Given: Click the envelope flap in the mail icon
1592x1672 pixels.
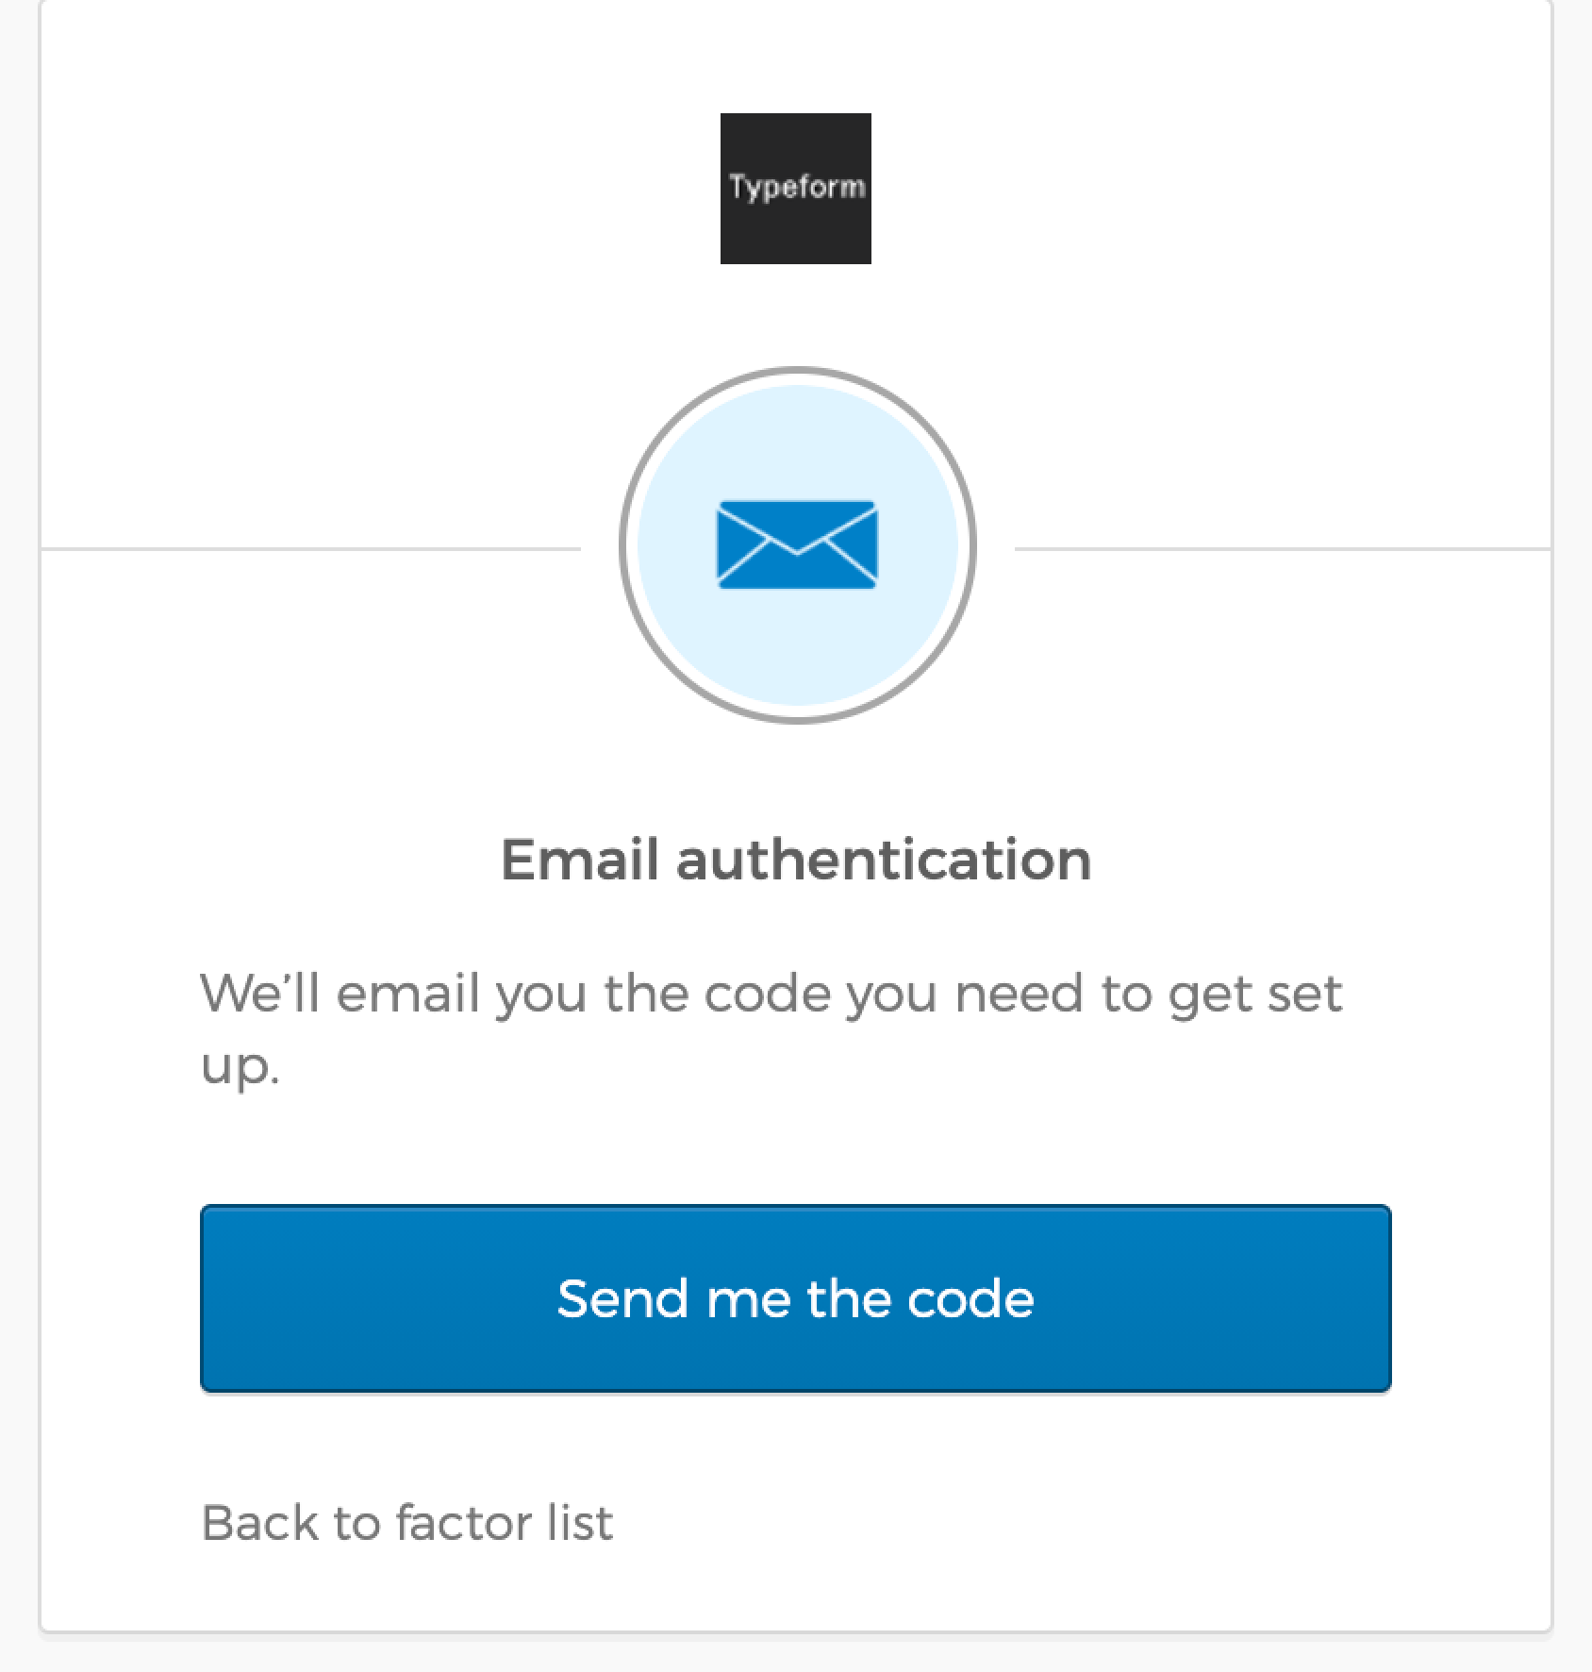Looking at the screenshot, I should (x=797, y=528).
